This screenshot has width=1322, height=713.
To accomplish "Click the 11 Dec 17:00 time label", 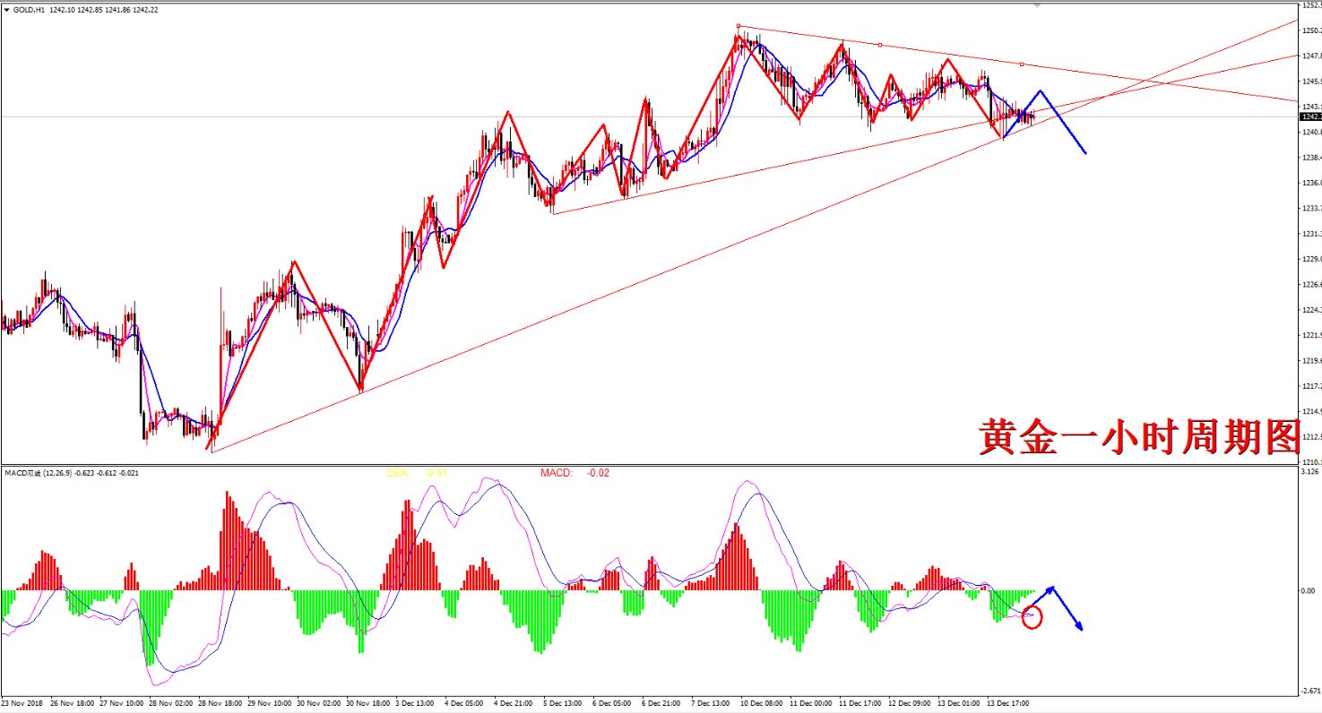I will click(860, 703).
